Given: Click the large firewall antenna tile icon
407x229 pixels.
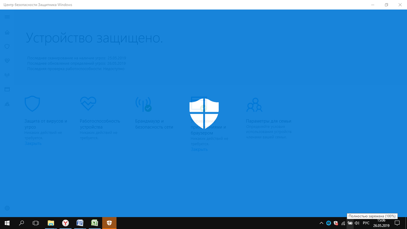Looking at the screenshot, I should [x=143, y=104].
